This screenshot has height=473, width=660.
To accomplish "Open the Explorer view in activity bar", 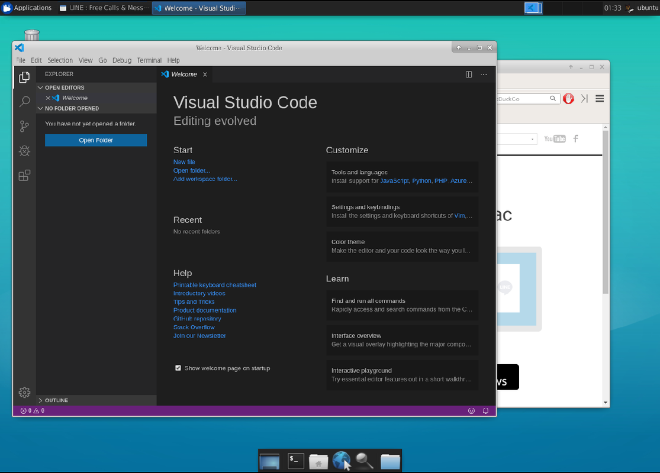I will (x=24, y=77).
